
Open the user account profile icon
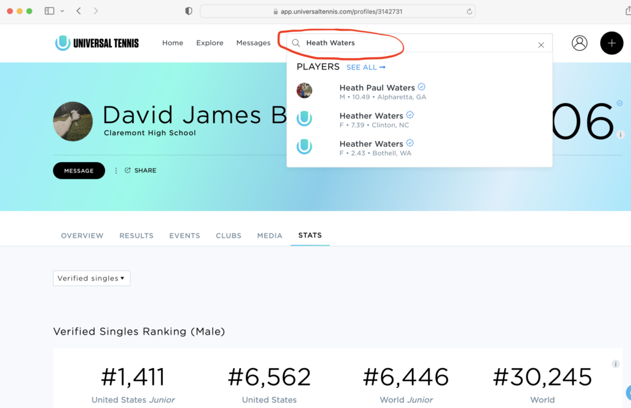coord(579,43)
